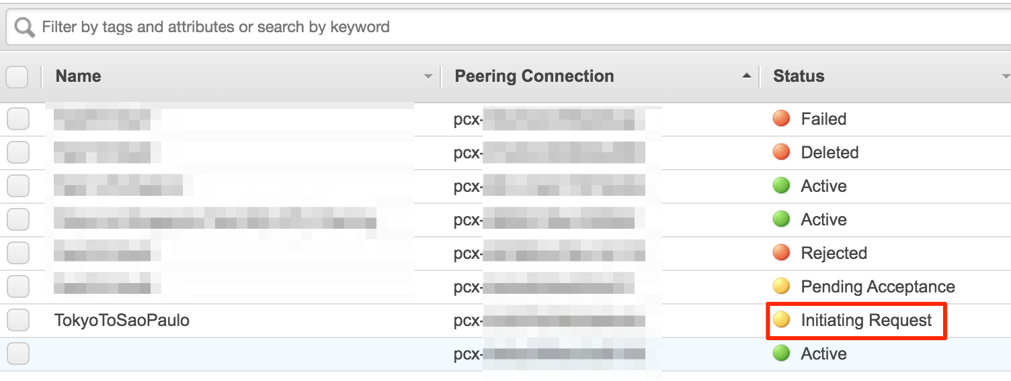
Task: Click the yellow Pending Acceptance status dot
Action: click(781, 286)
